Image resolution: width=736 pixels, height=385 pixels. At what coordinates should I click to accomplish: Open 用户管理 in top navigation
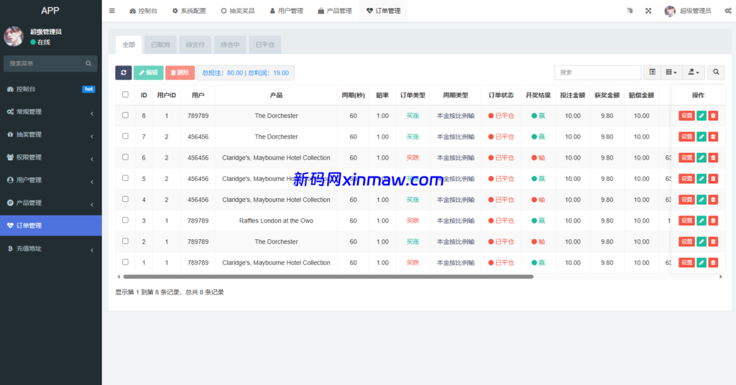coord(286,11)
